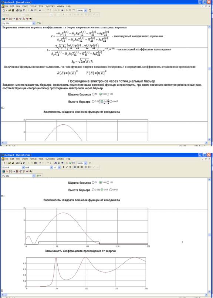Click wave function graph in lower window
Screen dimensions: 213x298
[87, 226]
